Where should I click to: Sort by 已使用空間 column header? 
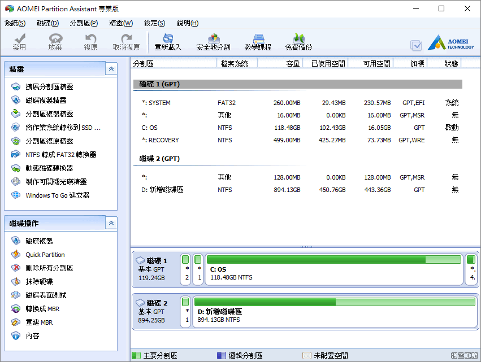point(325,63)
